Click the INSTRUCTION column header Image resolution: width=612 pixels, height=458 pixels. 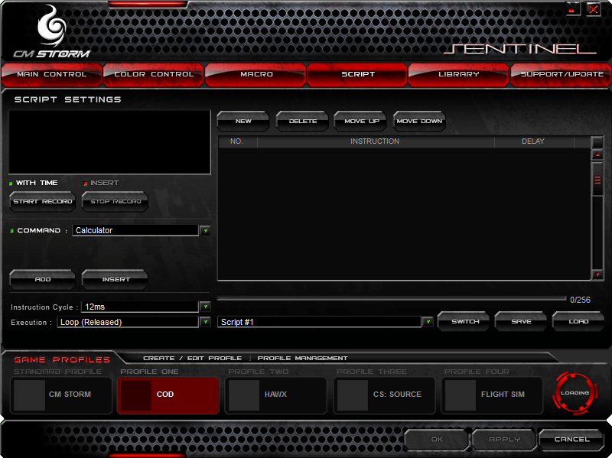click(375, 141)
